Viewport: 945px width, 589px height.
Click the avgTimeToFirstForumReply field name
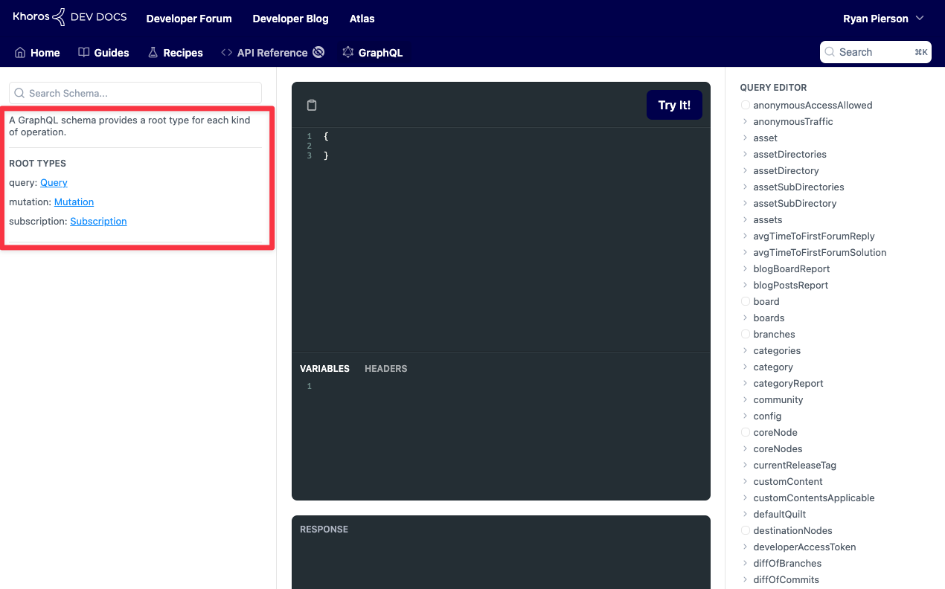[814, 236]
